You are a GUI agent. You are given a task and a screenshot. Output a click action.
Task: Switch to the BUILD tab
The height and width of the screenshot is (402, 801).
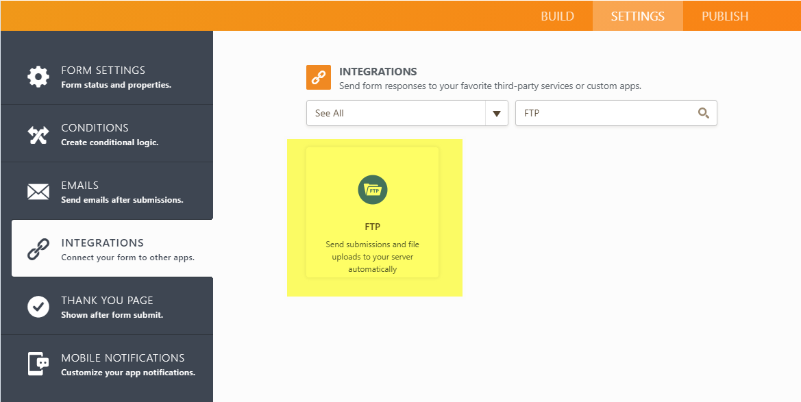pos(557,16)
